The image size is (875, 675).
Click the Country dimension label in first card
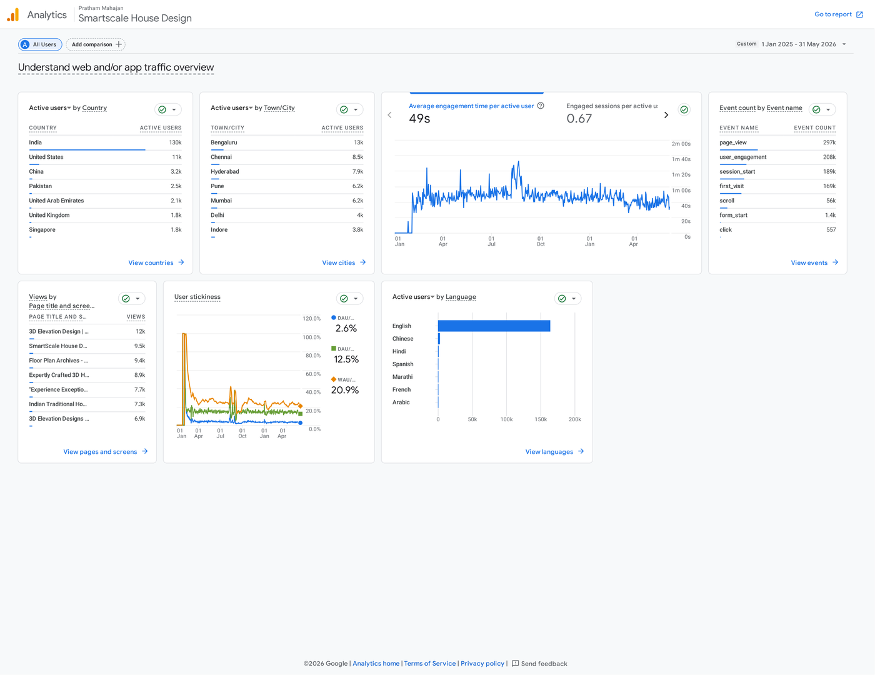94,108
